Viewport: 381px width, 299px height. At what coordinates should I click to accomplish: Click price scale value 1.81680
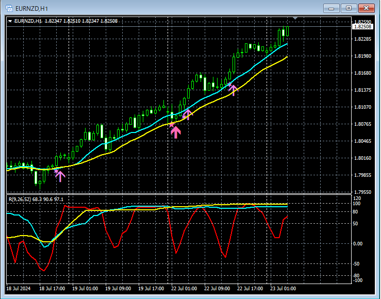pyautogui.click(x=363, y=73)
